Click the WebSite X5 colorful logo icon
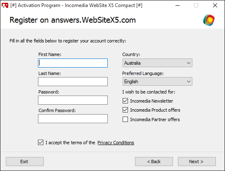 pyautogui.click(x=209, y=20)
